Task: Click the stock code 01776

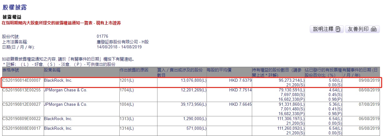Action: coord(102,37)
